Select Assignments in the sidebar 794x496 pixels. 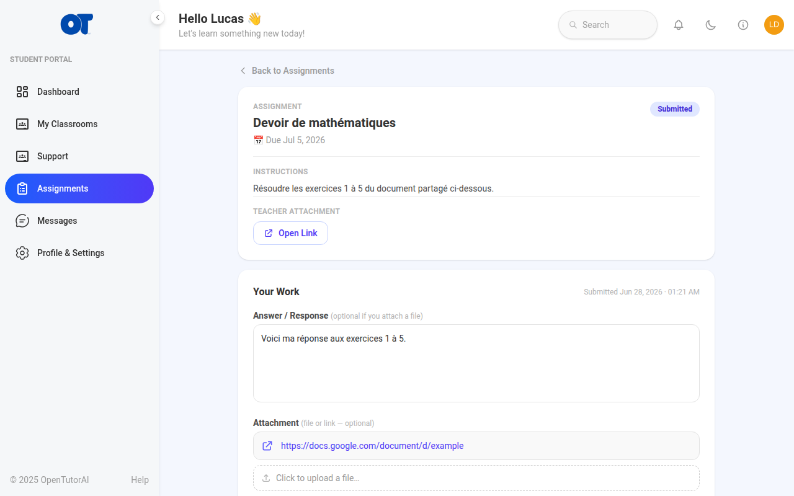coord(79,188)
